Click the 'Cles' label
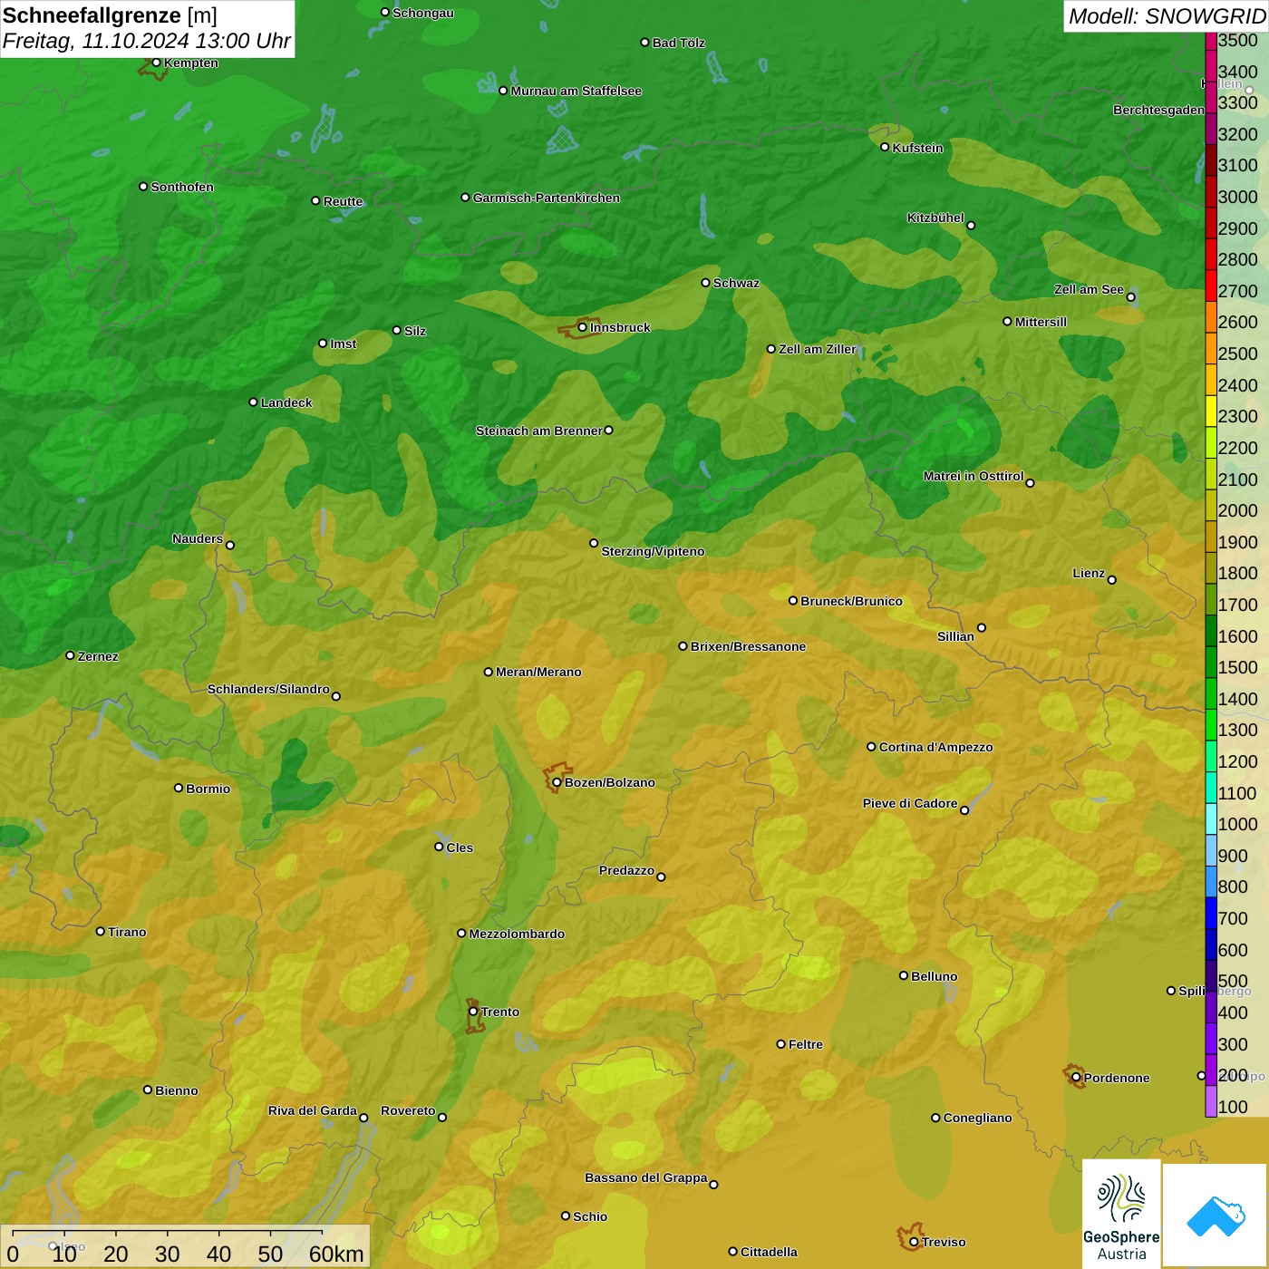This screenshot has height=1269, width=1269. (460, 848)
